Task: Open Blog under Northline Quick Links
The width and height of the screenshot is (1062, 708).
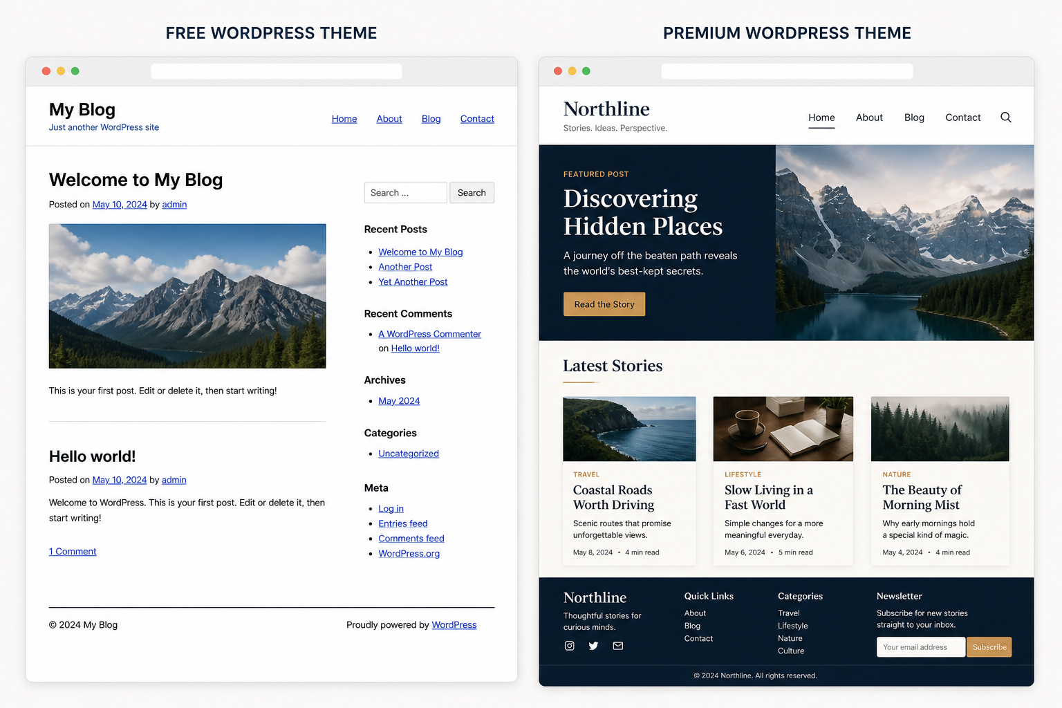Action: [x=692, y=626]
